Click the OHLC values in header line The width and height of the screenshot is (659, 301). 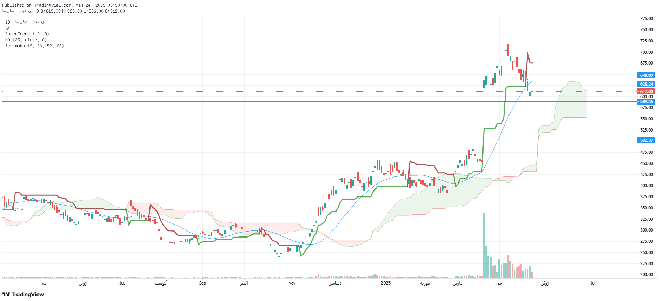83,11
